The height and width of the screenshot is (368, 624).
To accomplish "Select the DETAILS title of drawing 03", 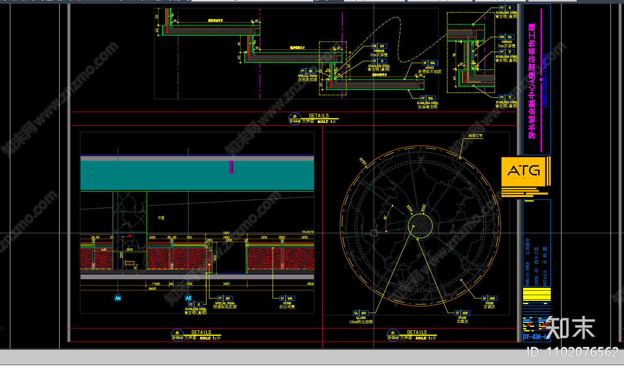I will tap(417, 333).
